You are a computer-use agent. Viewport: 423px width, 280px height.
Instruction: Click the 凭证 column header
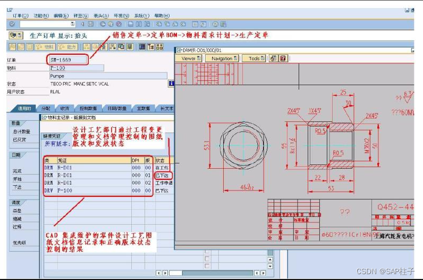94,160
